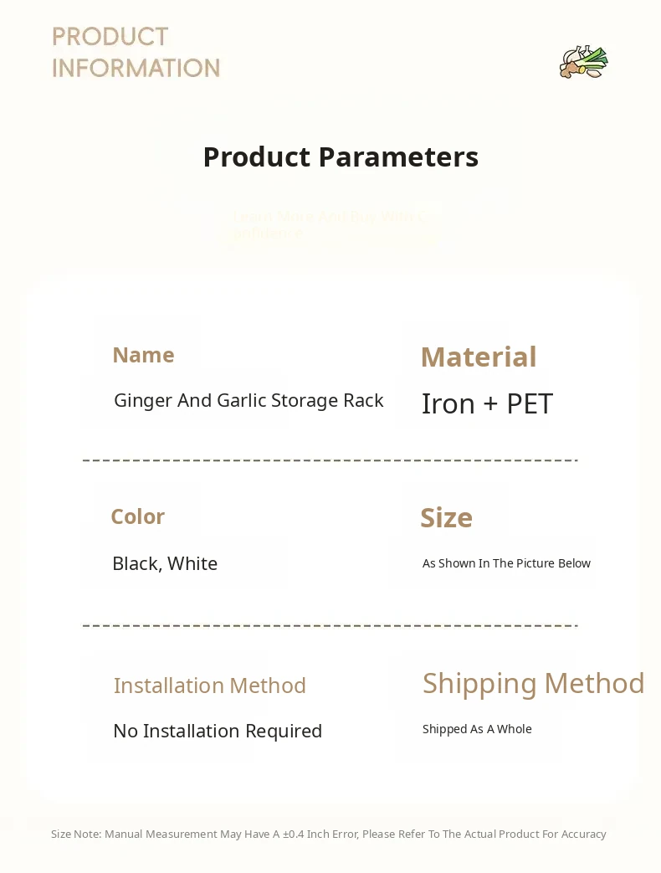Click the Shipping Method heading
Screen dimensions: 661x873
[533, 683]
